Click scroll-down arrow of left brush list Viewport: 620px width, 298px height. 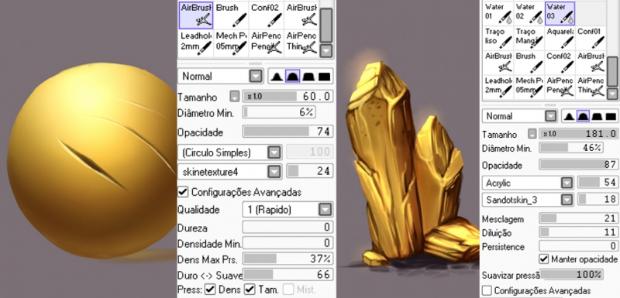pyautogui.click(x=325, y=51)
